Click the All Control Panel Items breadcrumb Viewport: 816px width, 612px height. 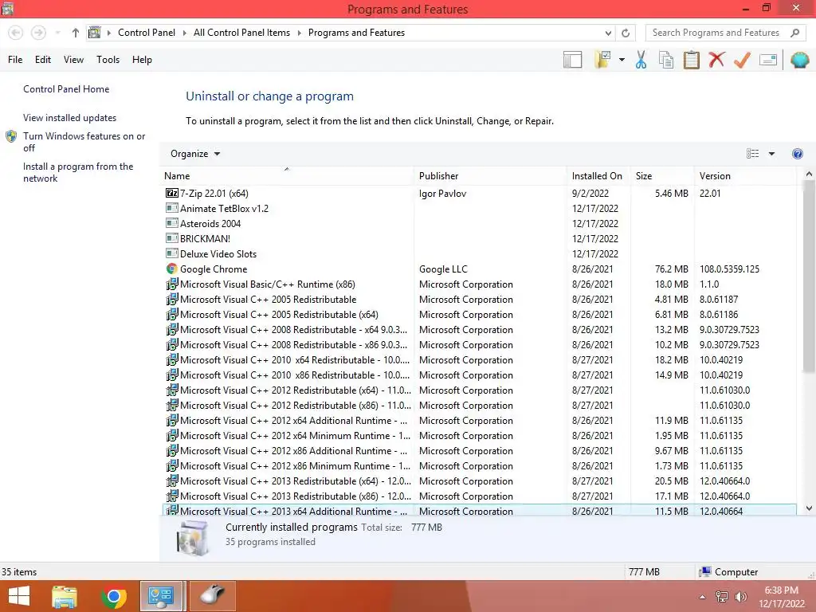pos(241,33)
